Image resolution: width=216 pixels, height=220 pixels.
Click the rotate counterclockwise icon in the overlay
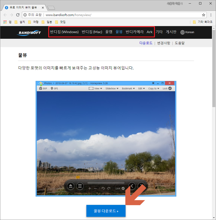tap(103, 188)
